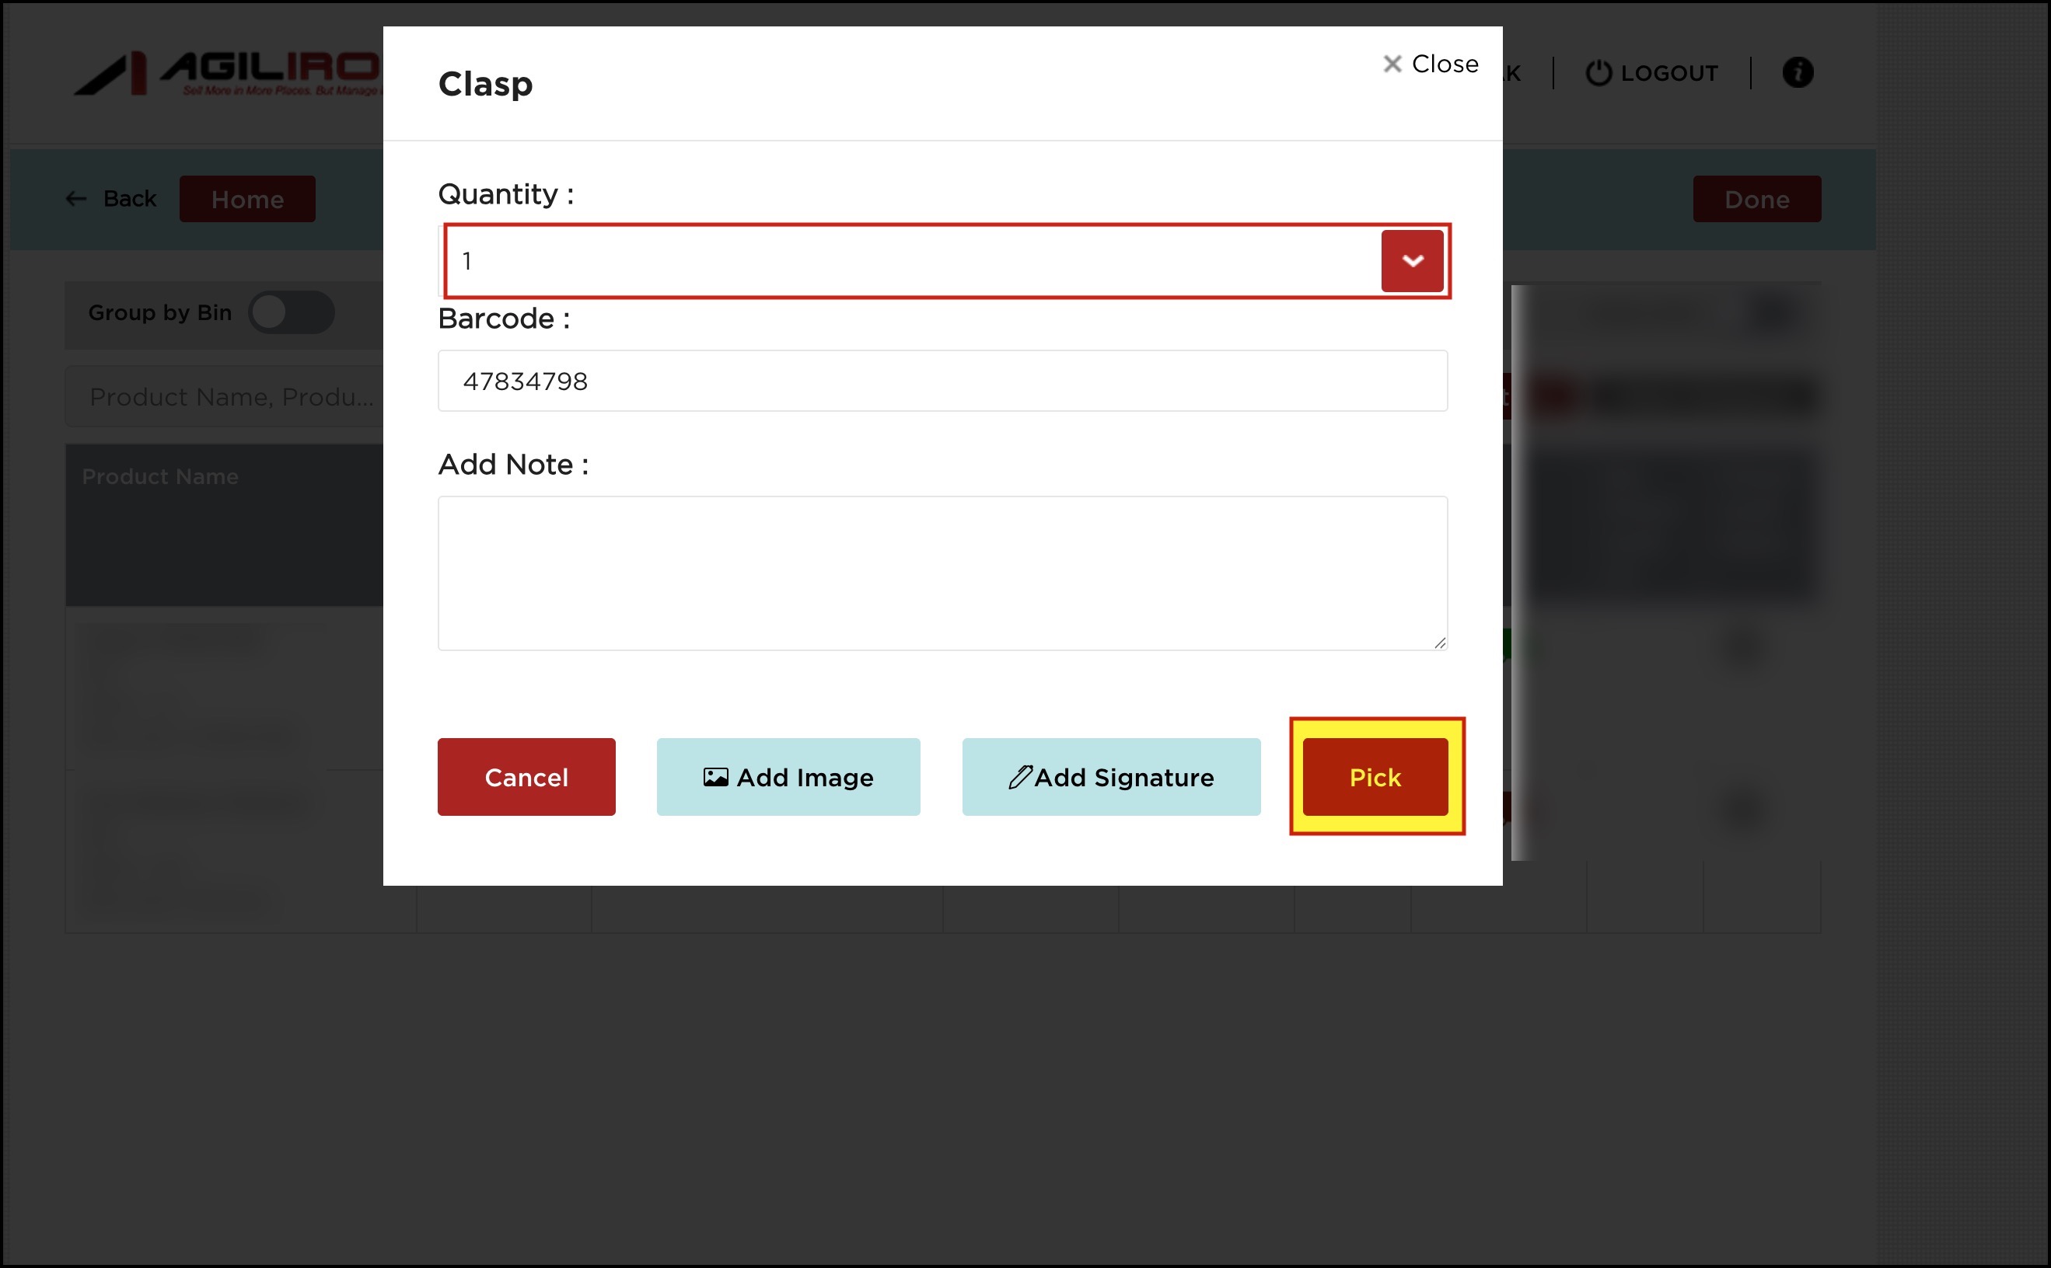Open the Quantity dropdown chevron
This screenshot has width=2051, height=1268.
tap(1413, 261)
